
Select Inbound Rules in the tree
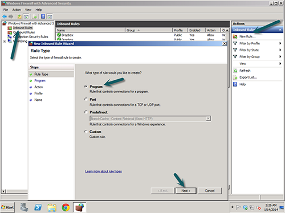pos(23,28)
